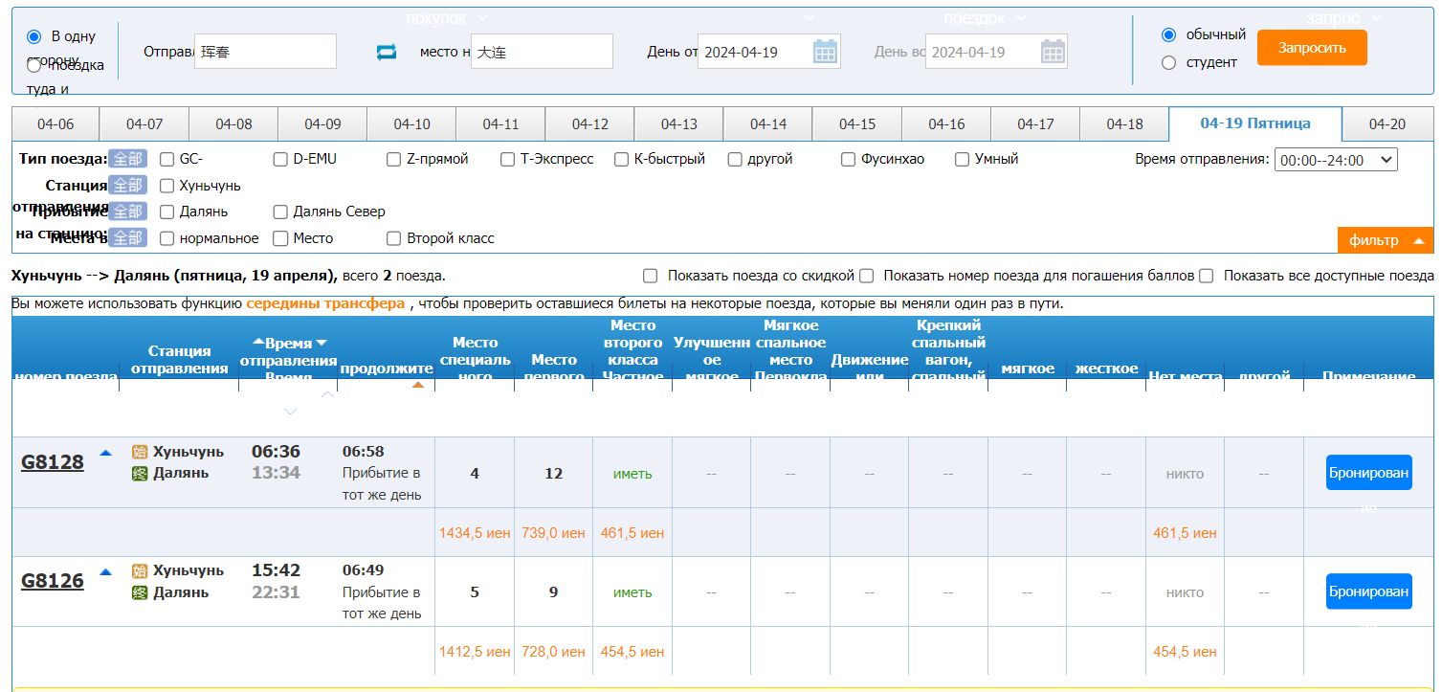1442x692 pixels.
Task: Collapse the orange фильтр panel
Action: 1384,240
